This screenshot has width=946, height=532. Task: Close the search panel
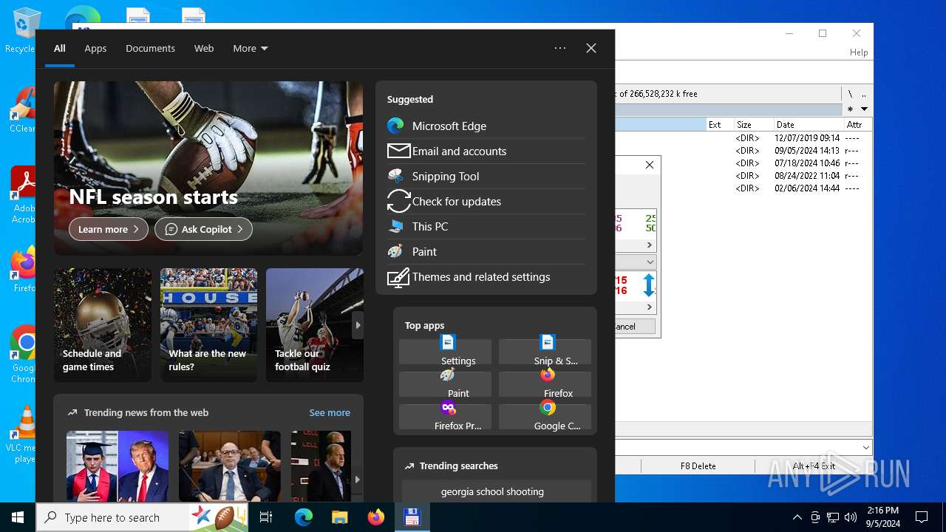pos(591,48)
